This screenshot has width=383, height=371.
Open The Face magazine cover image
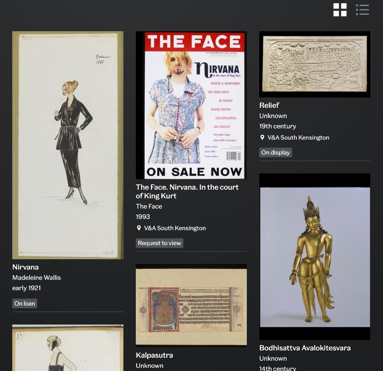(x=191, y=105)
